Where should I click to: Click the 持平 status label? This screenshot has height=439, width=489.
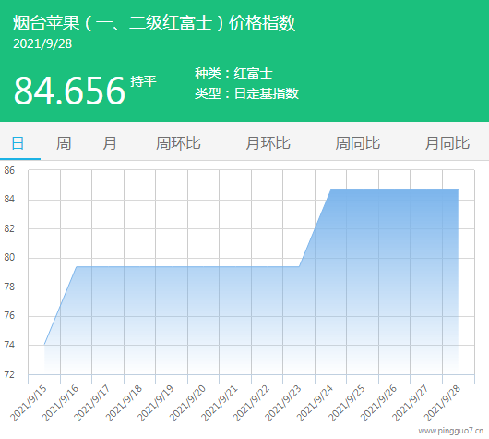pyautogui.click(x=143, y=81)
